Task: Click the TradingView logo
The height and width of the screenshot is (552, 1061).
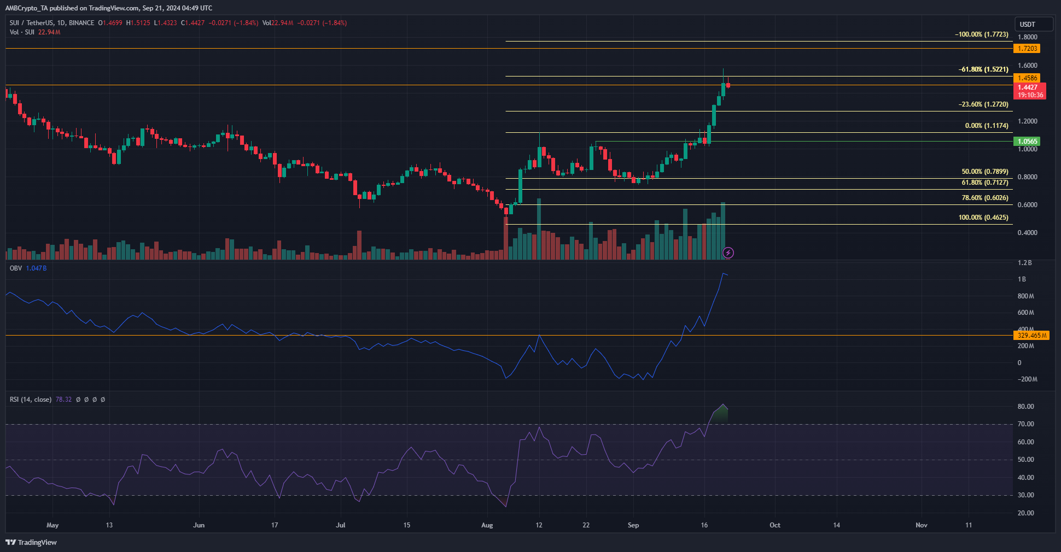Action: point(31,542)
